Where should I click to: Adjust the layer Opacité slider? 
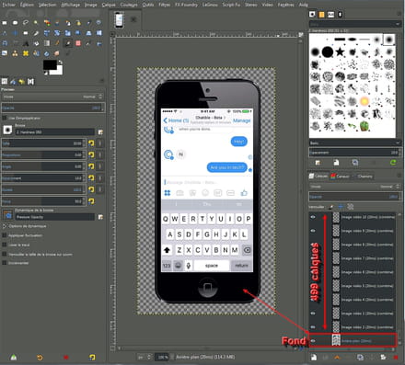[x=354, y=197]
